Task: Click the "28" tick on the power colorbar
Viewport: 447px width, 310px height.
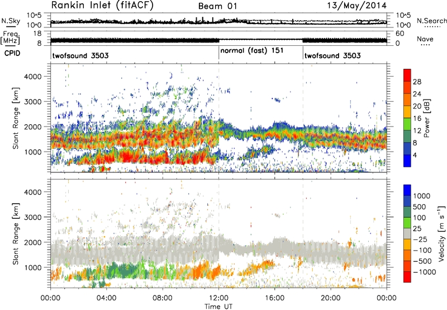Action: tap(417, 82)
